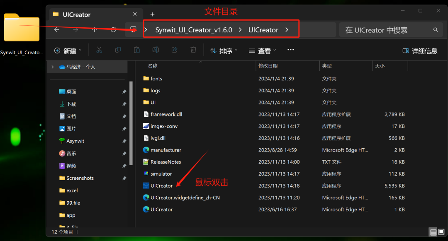
Task: Toggle the 详细信息 details pane
Action: point(420,51)
